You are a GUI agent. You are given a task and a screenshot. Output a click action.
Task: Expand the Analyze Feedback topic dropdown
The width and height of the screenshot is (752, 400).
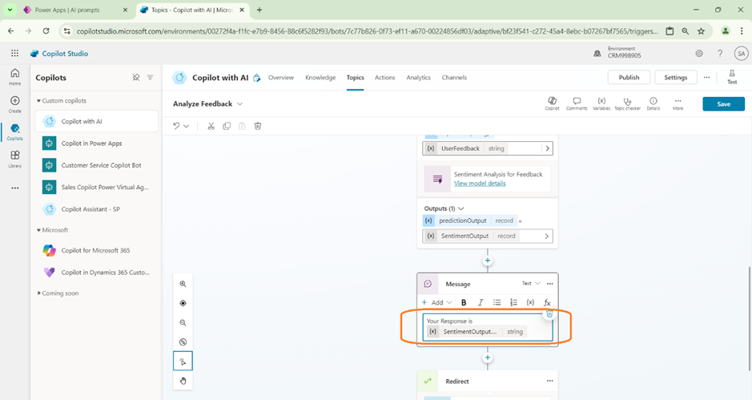click(240, 104)
